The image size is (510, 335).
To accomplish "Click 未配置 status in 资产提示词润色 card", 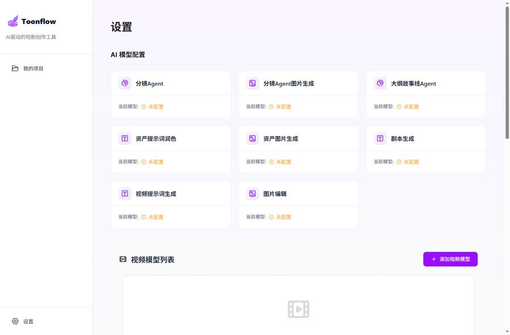I will [156, 162].
